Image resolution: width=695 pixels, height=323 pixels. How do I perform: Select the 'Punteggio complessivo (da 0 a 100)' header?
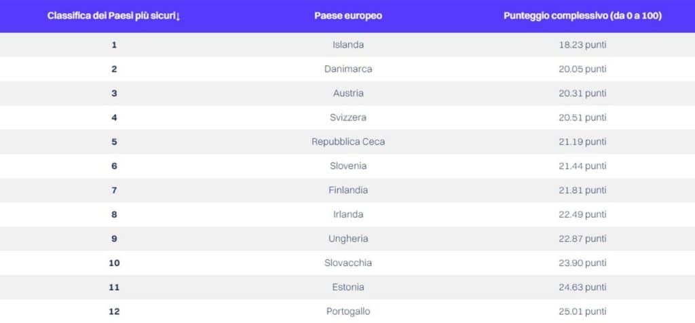point(582,16)
